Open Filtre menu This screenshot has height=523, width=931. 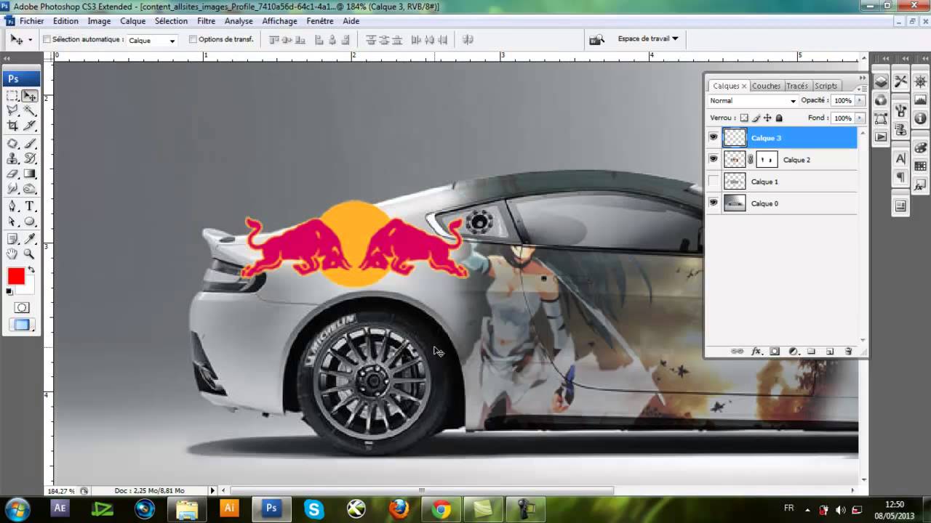point(206,21)
